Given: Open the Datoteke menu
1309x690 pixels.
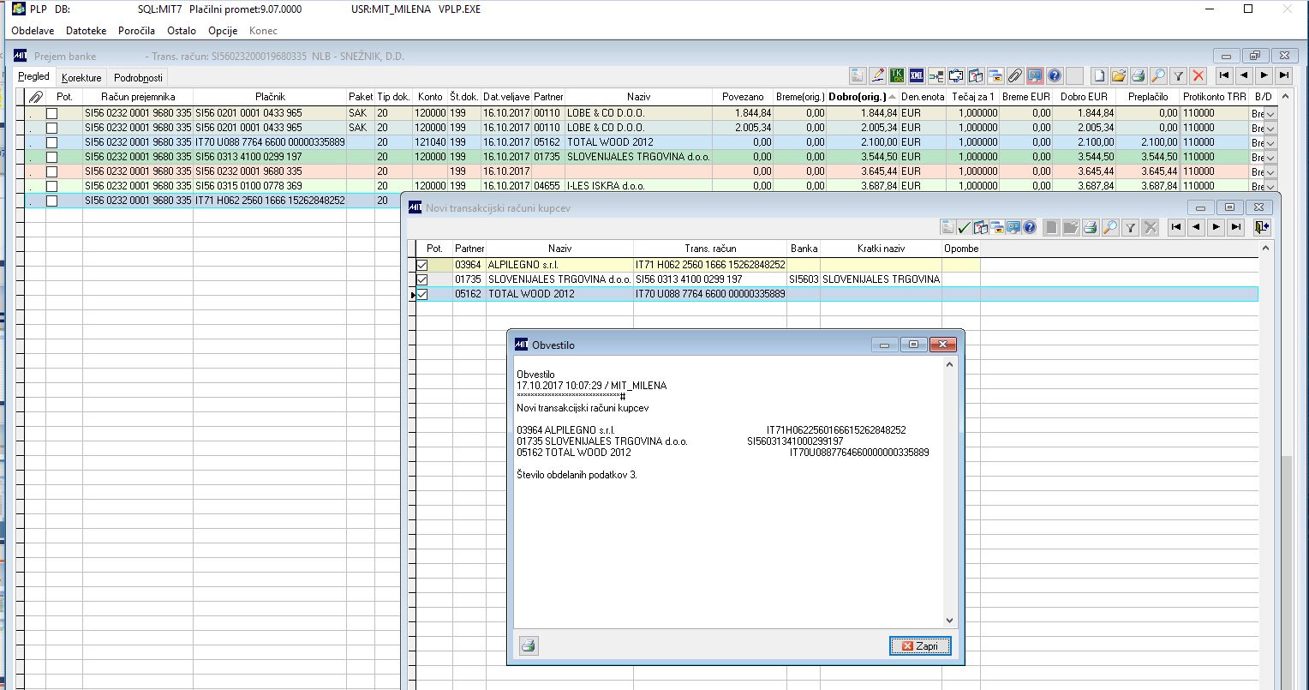Looking at the screenshot, I should [x=86, y=31].
